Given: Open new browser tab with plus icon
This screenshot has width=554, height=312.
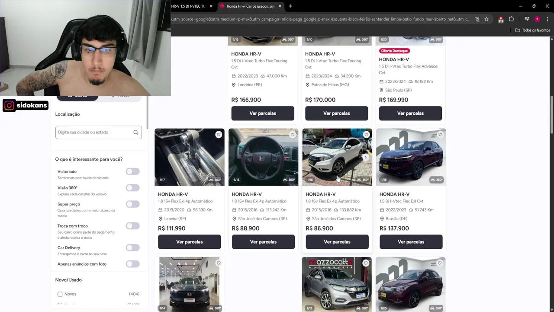Looking at the screenshot, I should point(290,6).
